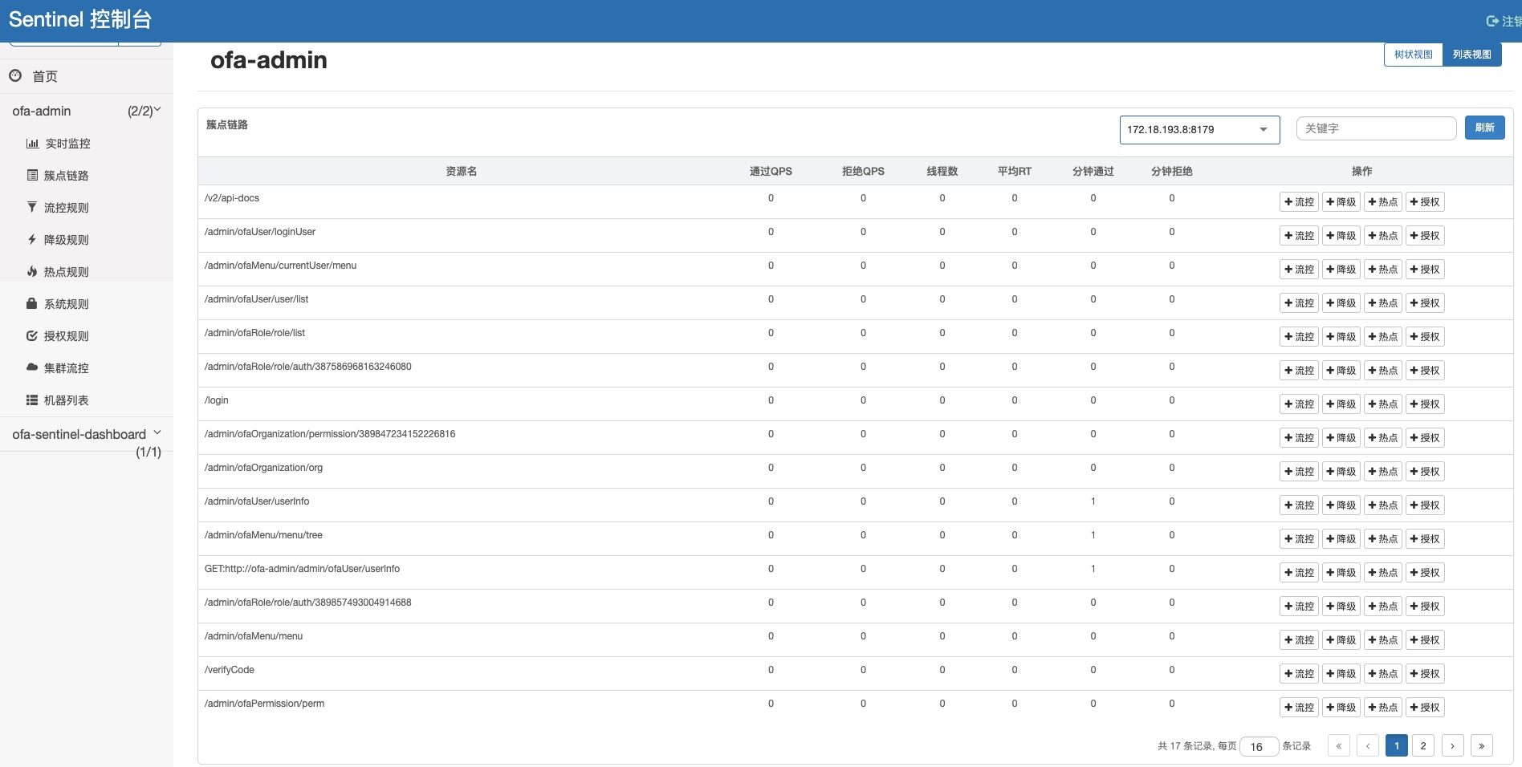The image size is (1522, 767).
Task: Add 降级 rule for /admin/ofaRole/role/auth/389857493004914688
Action: tap(1341, 607)
